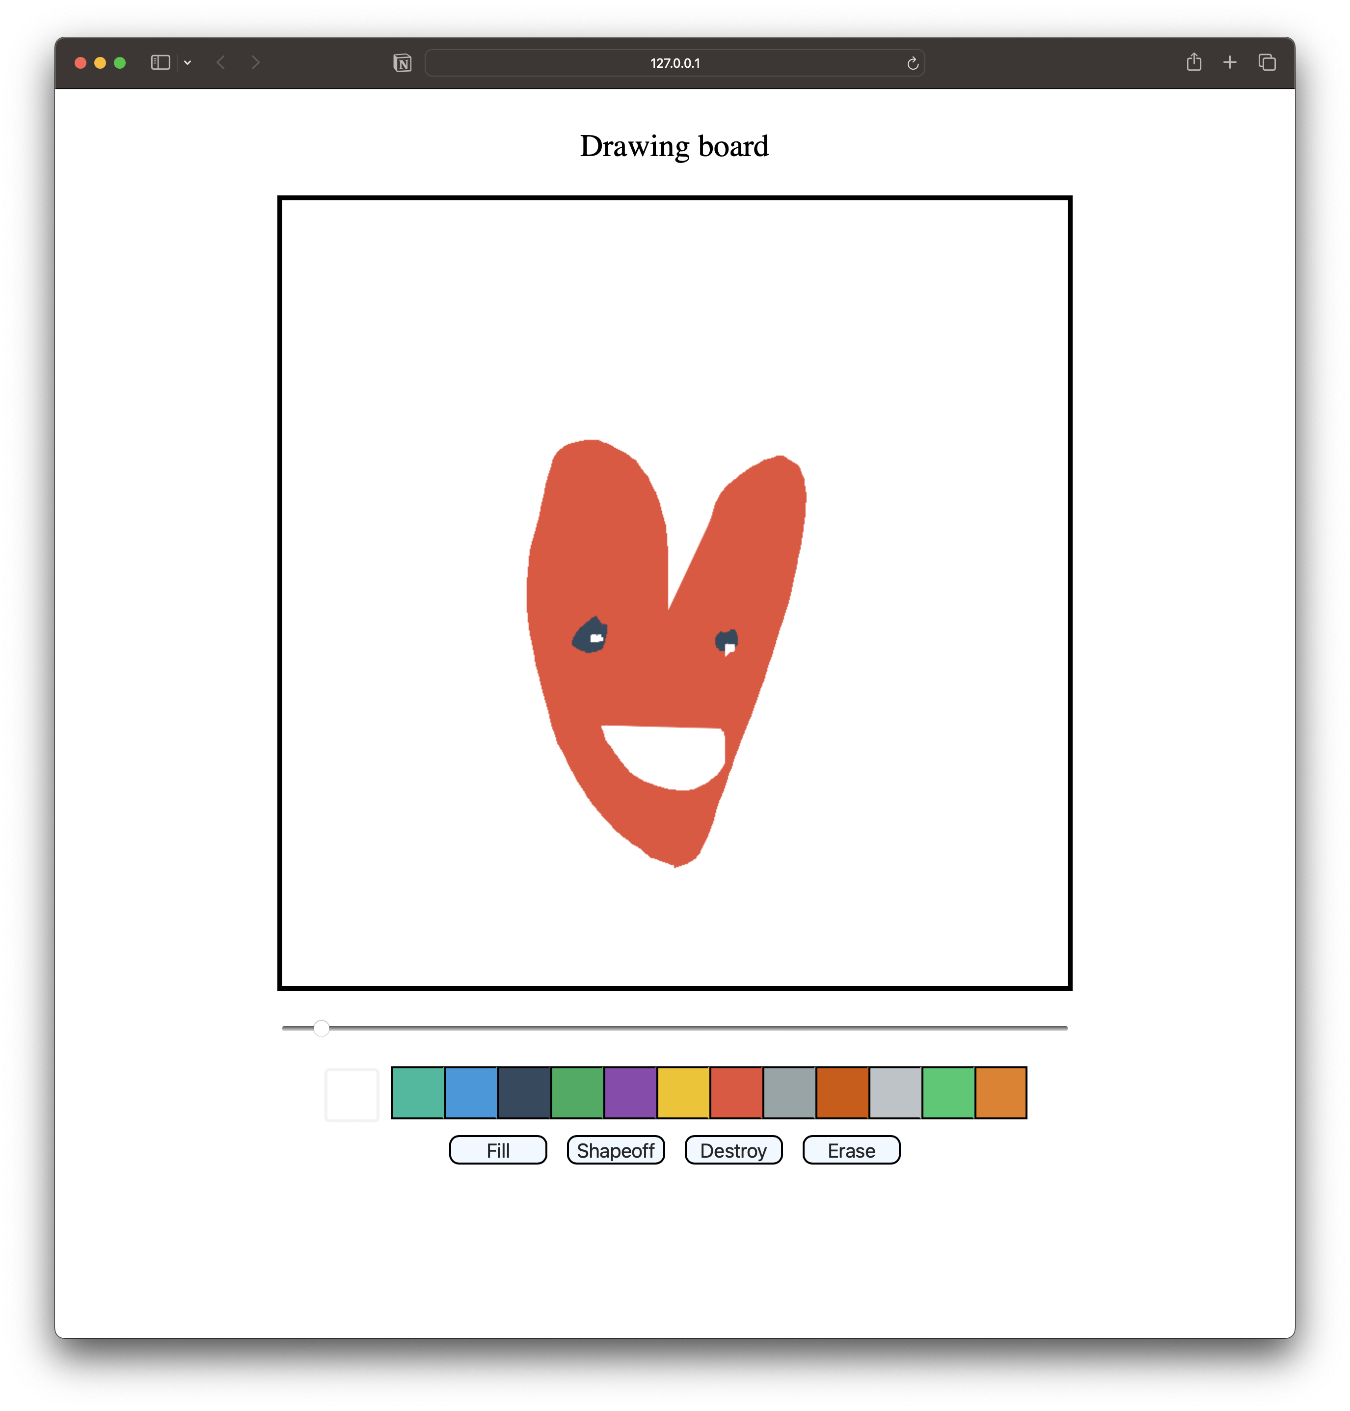Click the sidebar toggle icon
The width and height of the screenshot is (1350, 1411).
pos(160,63)
